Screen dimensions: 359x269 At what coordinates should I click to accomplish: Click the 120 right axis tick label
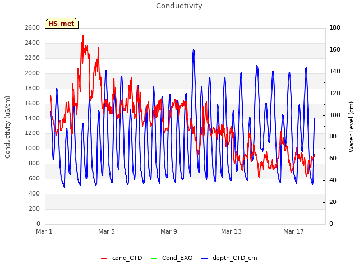335,93
